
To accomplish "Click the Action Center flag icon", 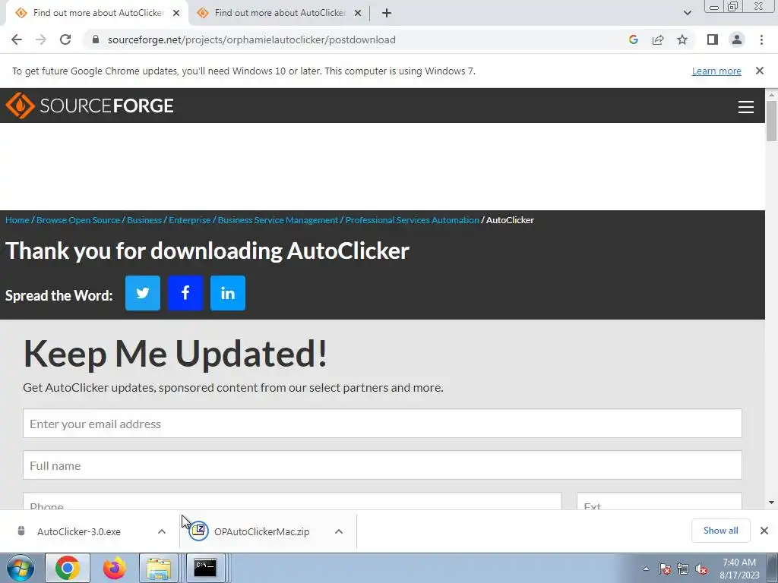I will pyautogui.click(x=664, y=569).
